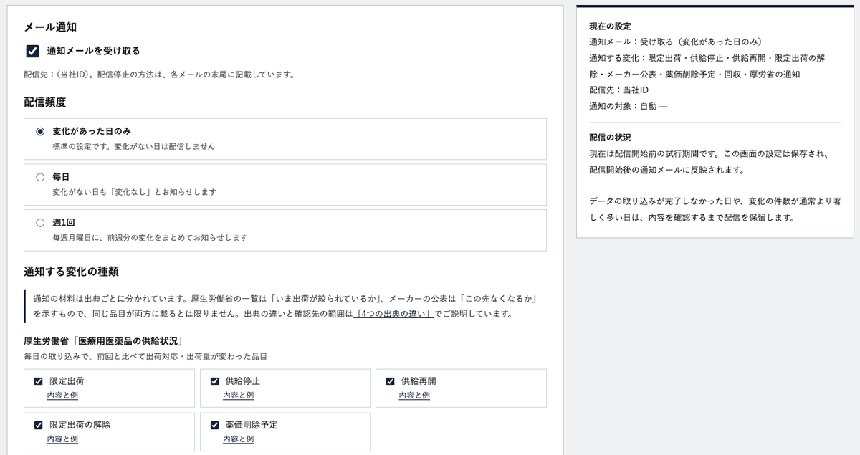Image resolution: width=860 pixels, height=455 pixels.
Task: Toggle the 通知メールを受け取る checkbox
Action: [x=32, y=51]
